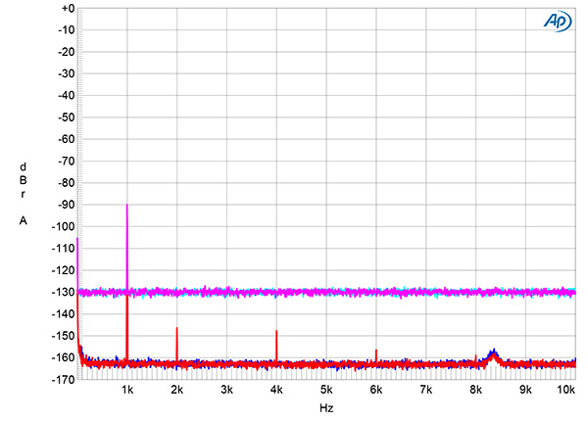Click the red noise floor trace at 3k
Image resolution: width=588 pixels, height=422 pixels.
(227, 364)
